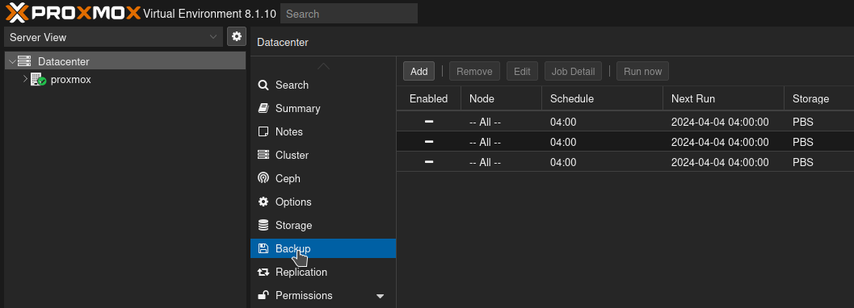Collapse the Datacenter tree node
The image size is (854, 308).
tap(12, 61)
